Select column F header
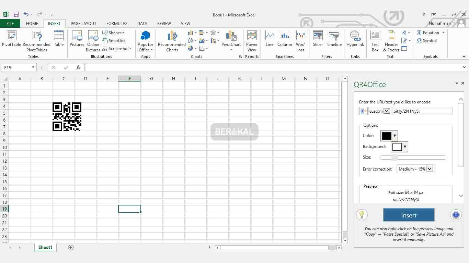469x263 pixels. click(x=129, y=79)
